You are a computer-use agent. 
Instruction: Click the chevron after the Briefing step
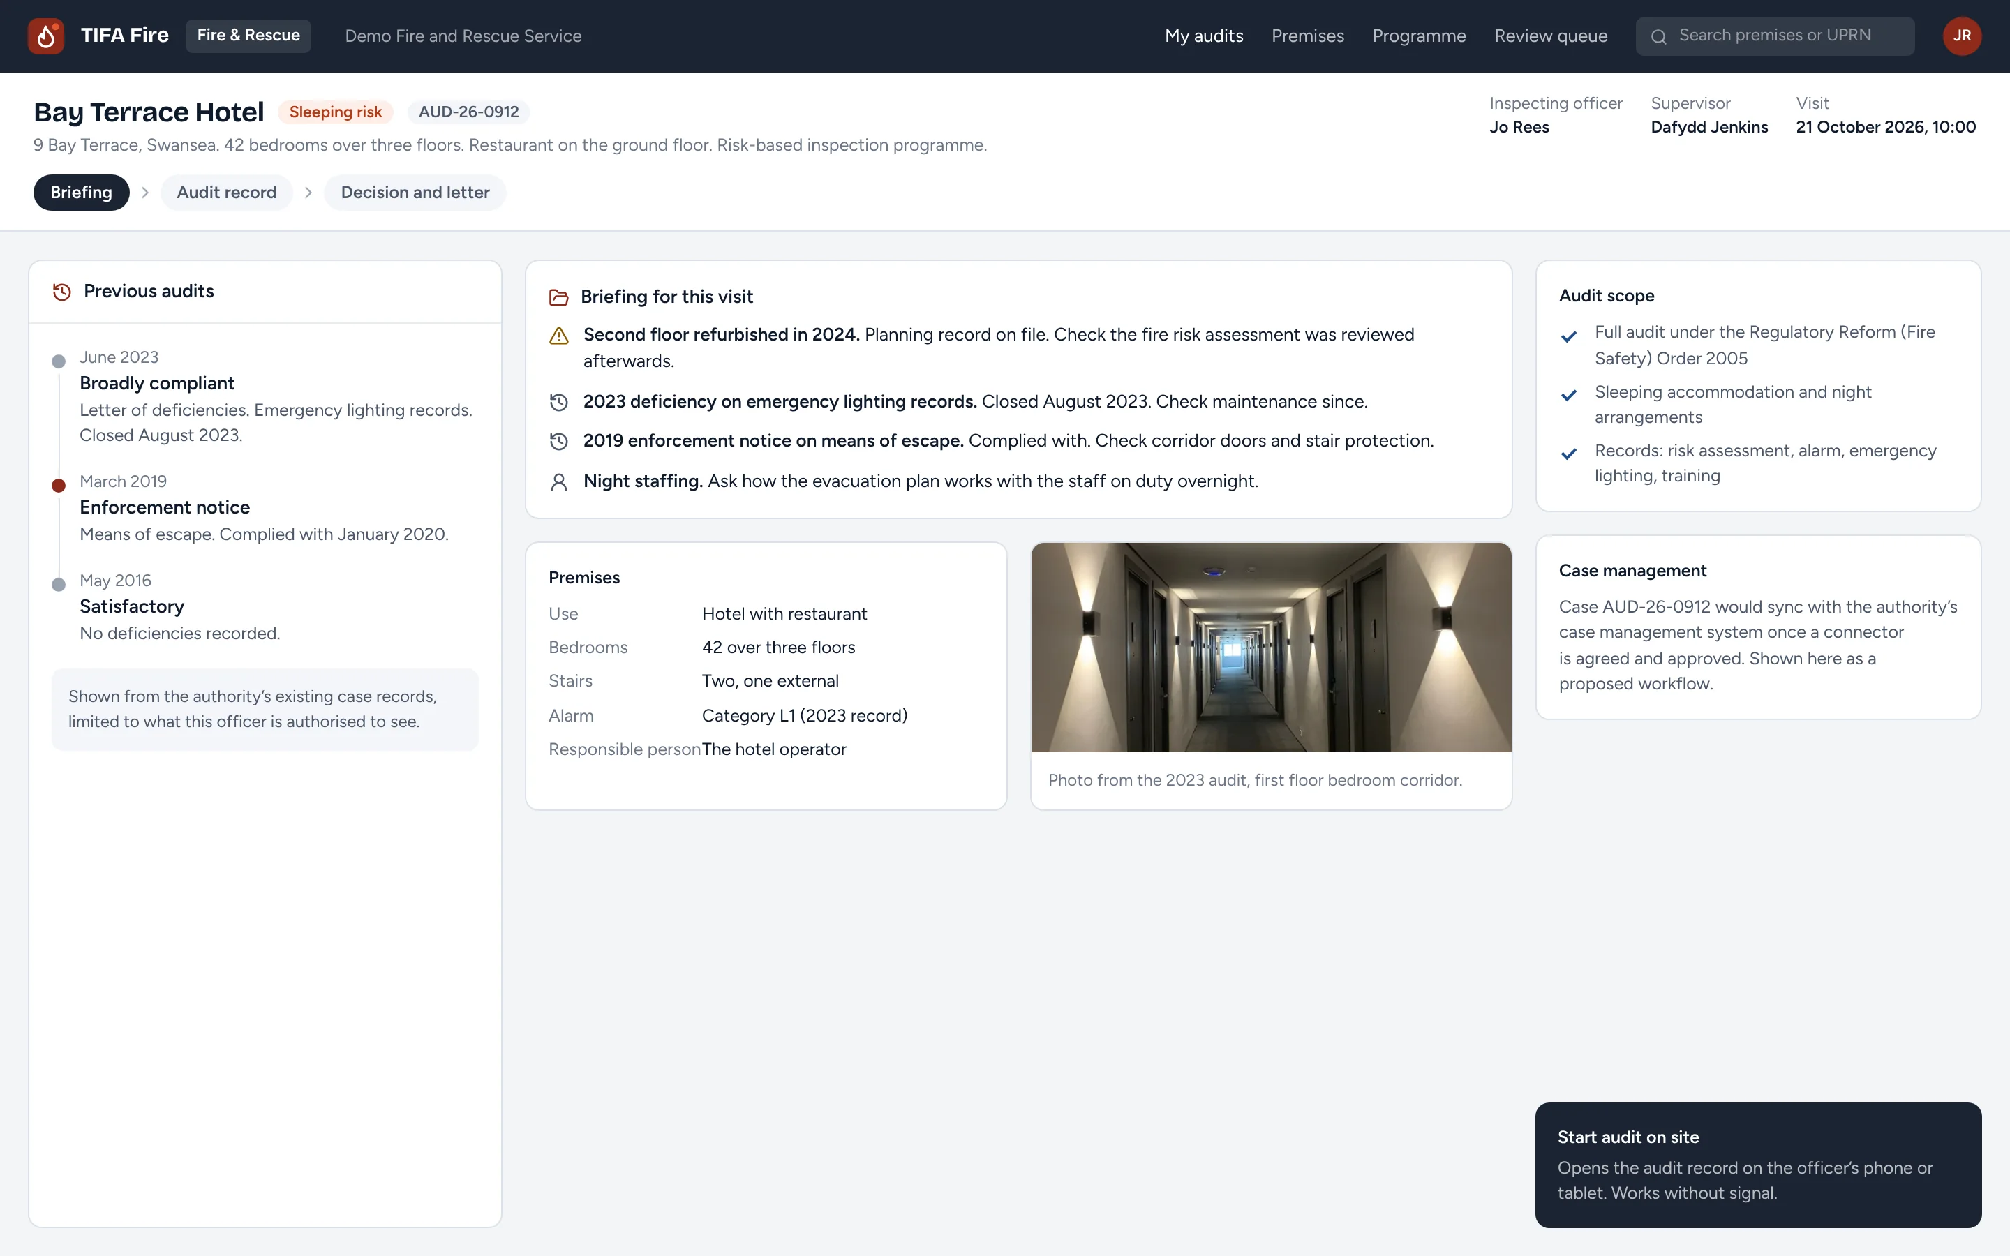coord(145,193)
